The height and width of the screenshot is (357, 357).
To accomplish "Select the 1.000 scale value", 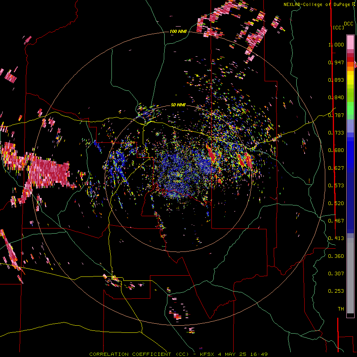I will pyautogui.click(x=336, y=44).
